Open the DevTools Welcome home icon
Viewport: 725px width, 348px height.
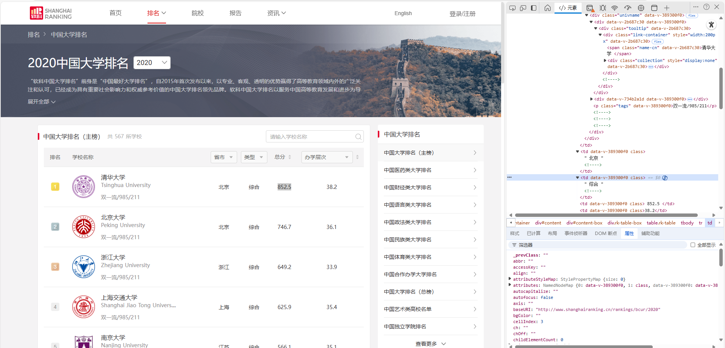(x=548, y=8)
